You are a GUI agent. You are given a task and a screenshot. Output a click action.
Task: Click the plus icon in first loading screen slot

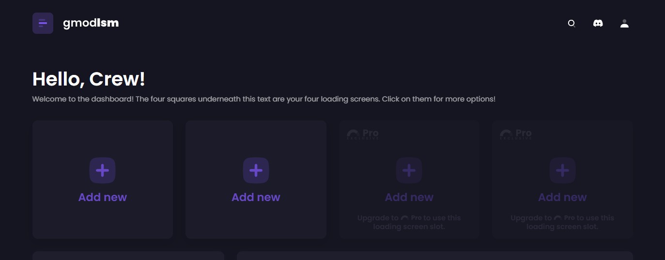coord(102,170)
